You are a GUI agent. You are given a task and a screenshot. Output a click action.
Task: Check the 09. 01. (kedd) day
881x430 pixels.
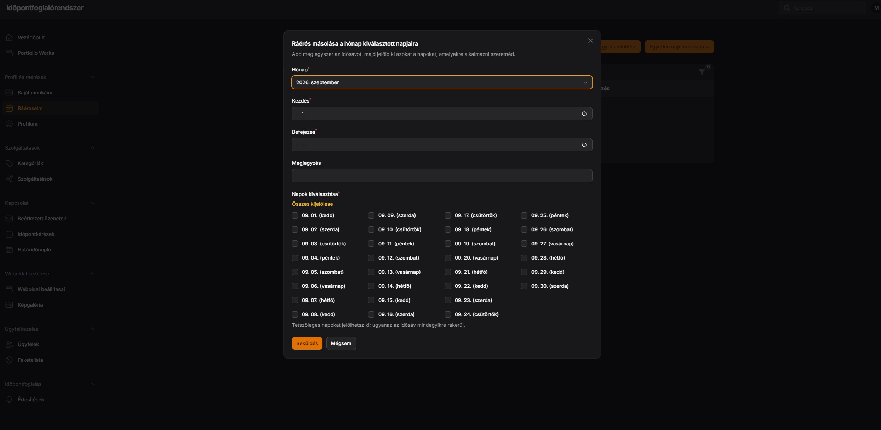tap(295, 215)
